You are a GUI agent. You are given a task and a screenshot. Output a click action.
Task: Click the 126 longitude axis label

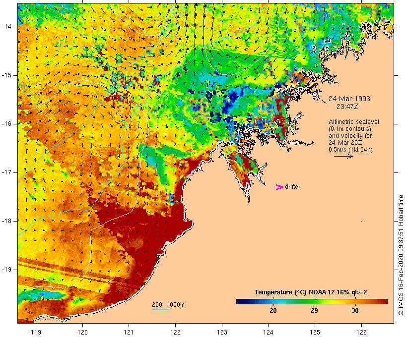[361, 332]
